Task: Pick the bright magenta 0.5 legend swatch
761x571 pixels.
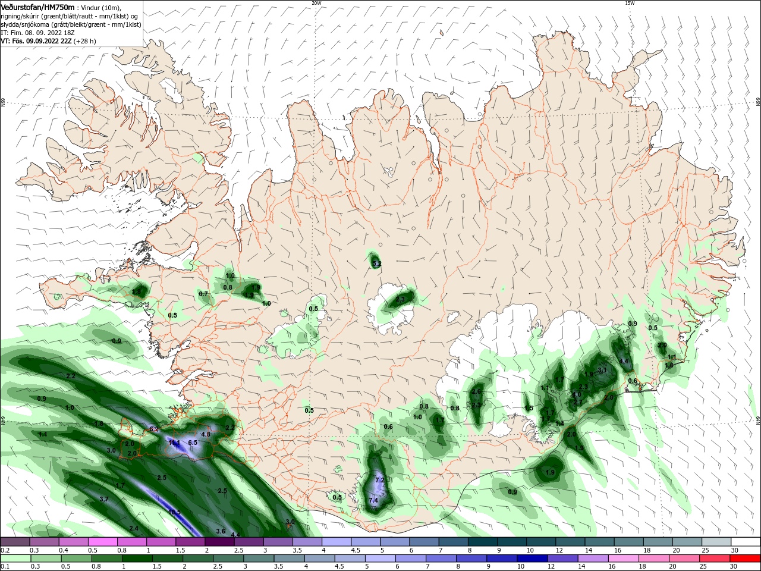Action: [102, 541]
